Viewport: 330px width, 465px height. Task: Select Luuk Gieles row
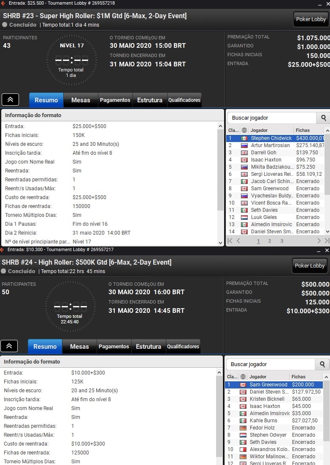(275, 217)
